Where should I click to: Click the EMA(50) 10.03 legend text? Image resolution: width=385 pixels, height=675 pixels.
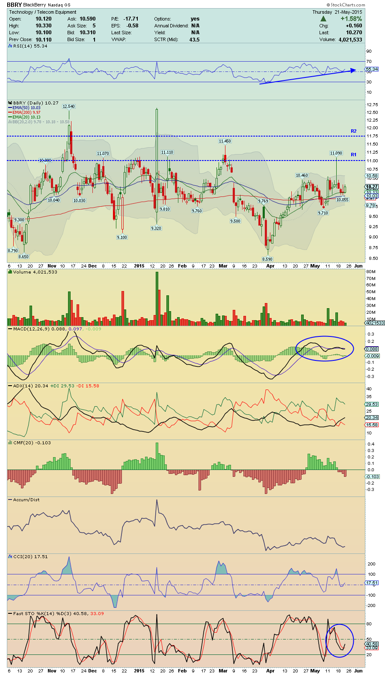click(x=27, y=108)
